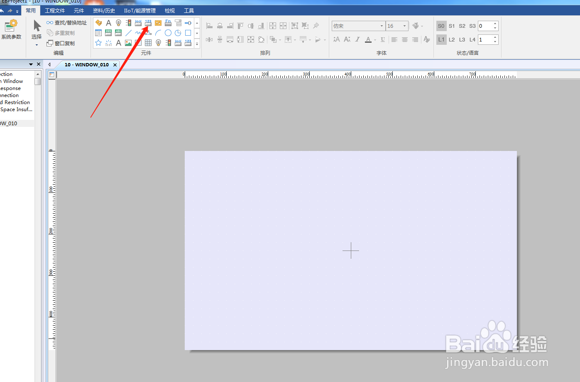Viewport: 580px width, 382px height.
Task: Switch to state S2
Action: coord(462,26)
